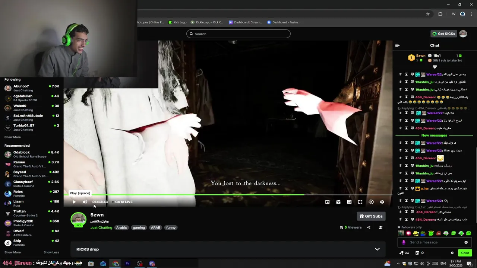
Task: Collapse the chat panel
Action: [397, 45]
